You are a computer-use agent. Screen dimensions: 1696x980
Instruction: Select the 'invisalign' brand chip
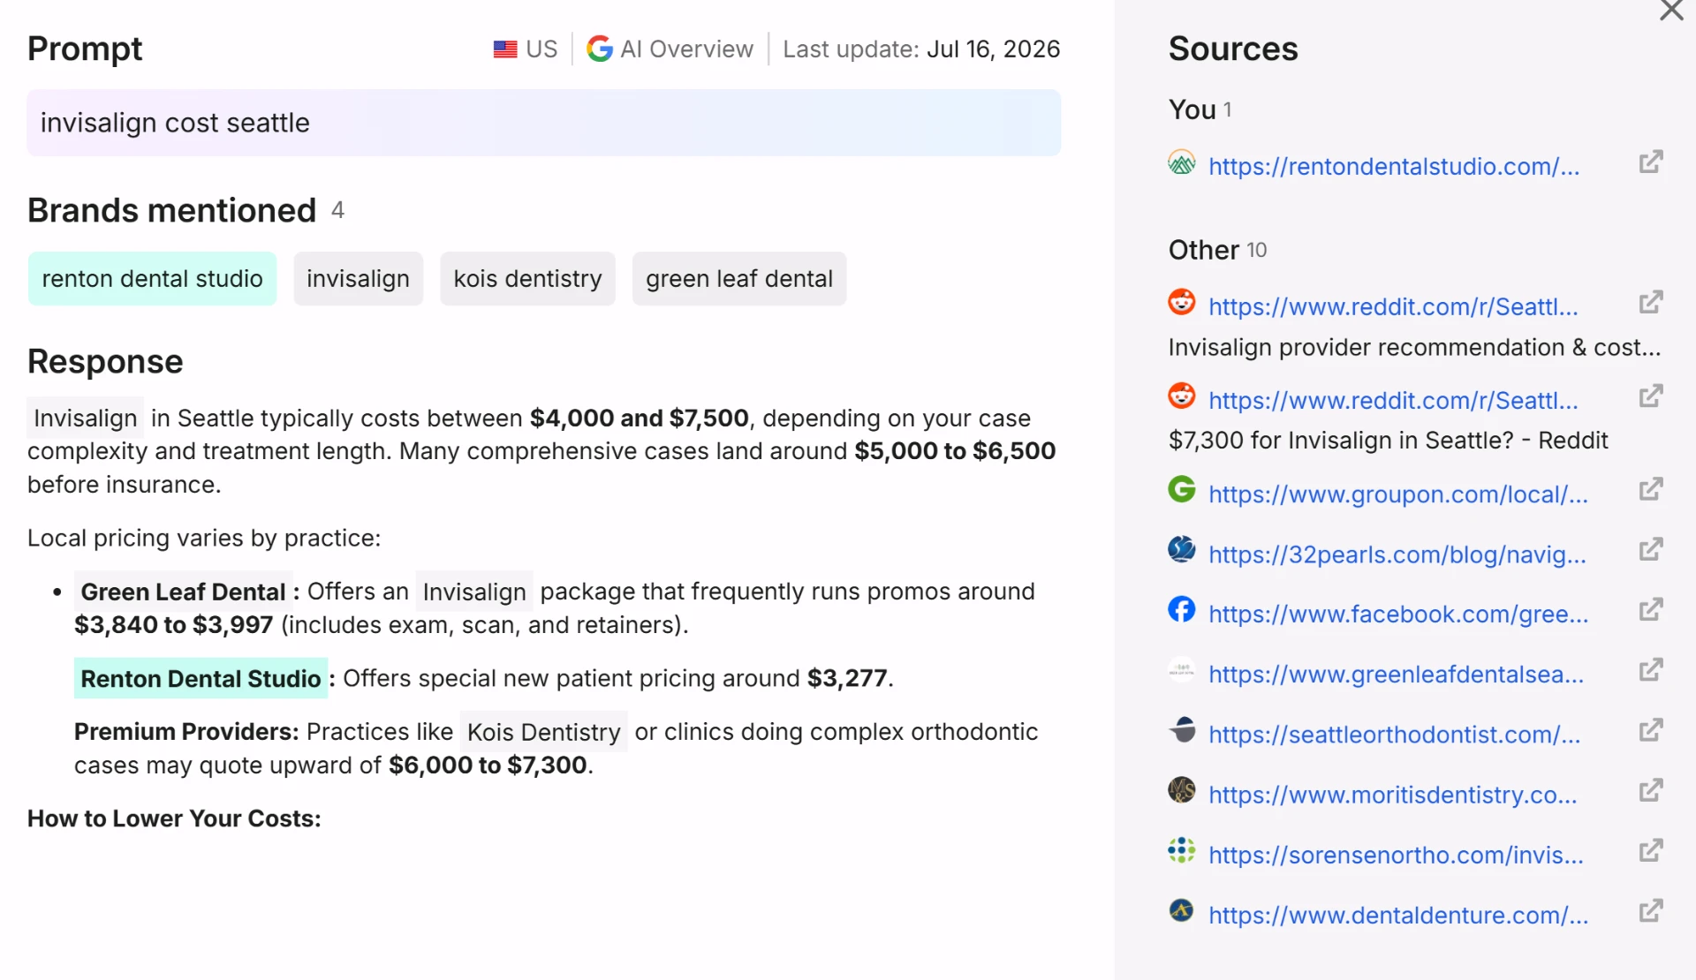tap(358, 279)
